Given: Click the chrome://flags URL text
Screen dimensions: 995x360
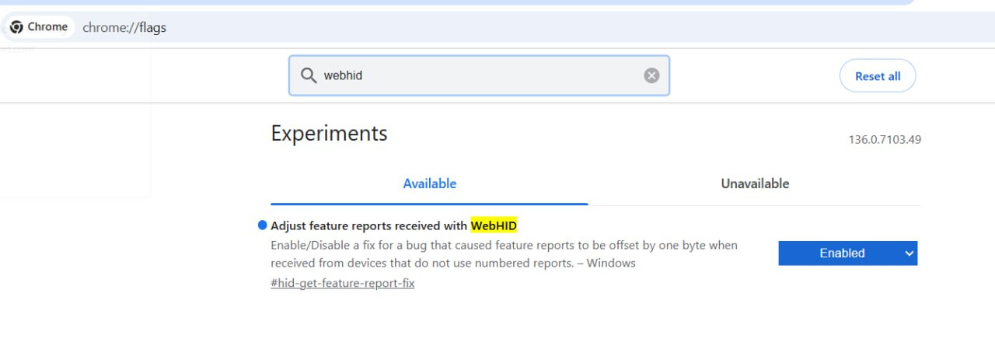Looking at the screenshot, I should pos(124,28).
